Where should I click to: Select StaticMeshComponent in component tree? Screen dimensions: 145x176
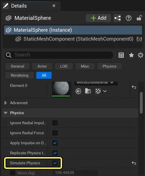(x=78, y=39)
